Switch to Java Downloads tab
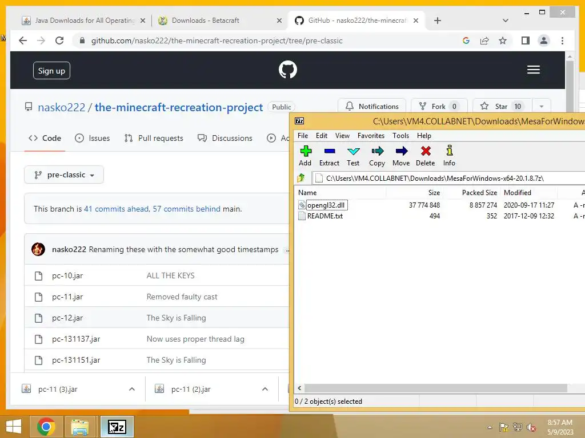The width and height of the screenshot is (585, 438). point(84,21)
